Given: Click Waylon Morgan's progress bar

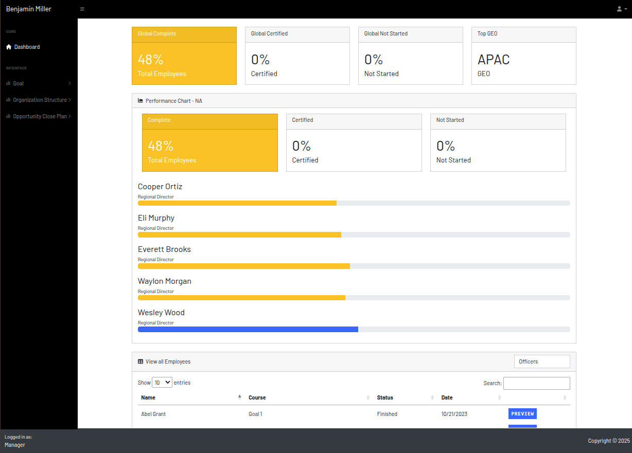Looking at the screenshot, I should coord(241,298).
